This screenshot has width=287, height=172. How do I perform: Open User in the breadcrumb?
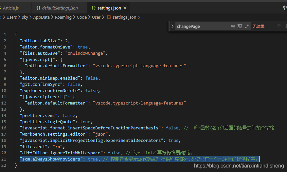96,17
